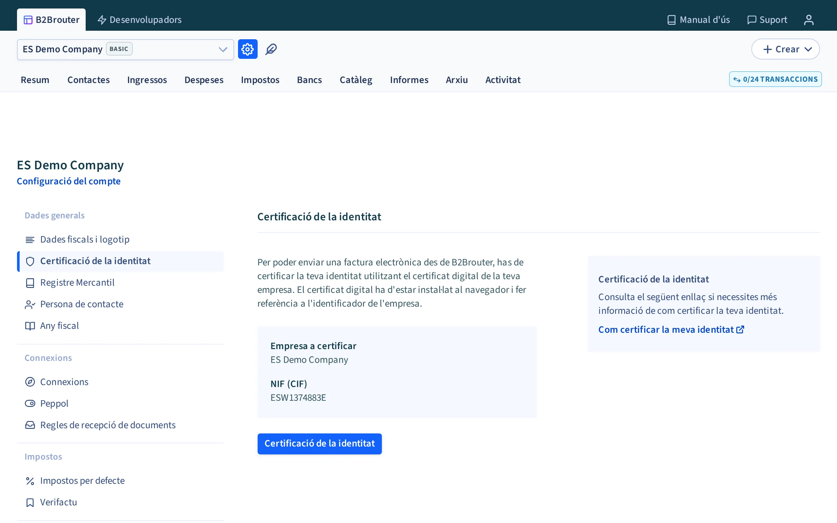Select Regles de recepció de documents
The height and width of the screenshot is (523, 837).
120,425
